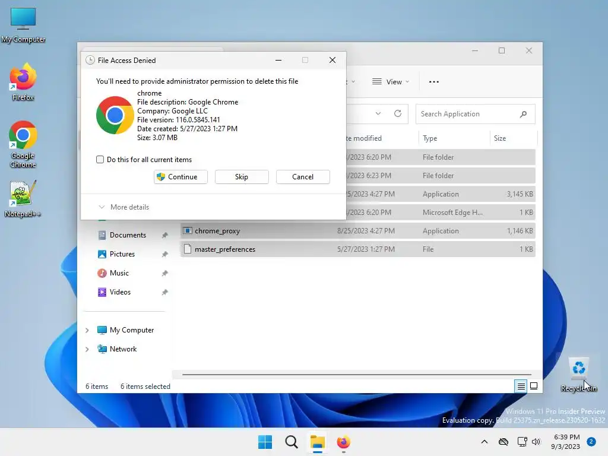Open Documents in the navigation pane
This screenshot has width=608, height=456.
click(128, 235)
